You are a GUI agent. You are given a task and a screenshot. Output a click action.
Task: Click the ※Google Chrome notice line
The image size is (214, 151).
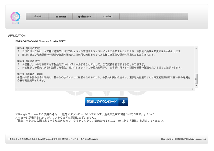click(85, 114)
